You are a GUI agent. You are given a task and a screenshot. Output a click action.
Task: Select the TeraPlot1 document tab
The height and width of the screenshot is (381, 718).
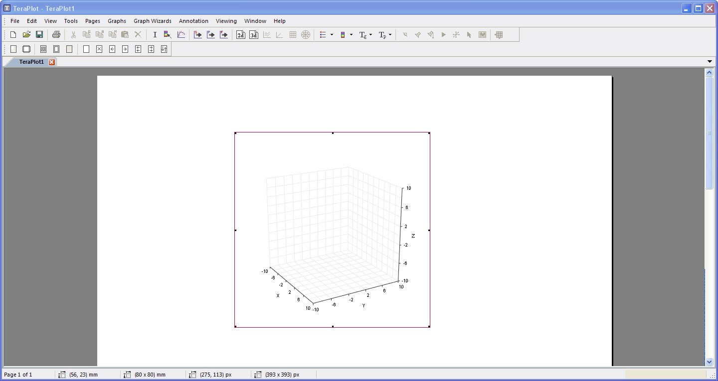coord(31,62)
